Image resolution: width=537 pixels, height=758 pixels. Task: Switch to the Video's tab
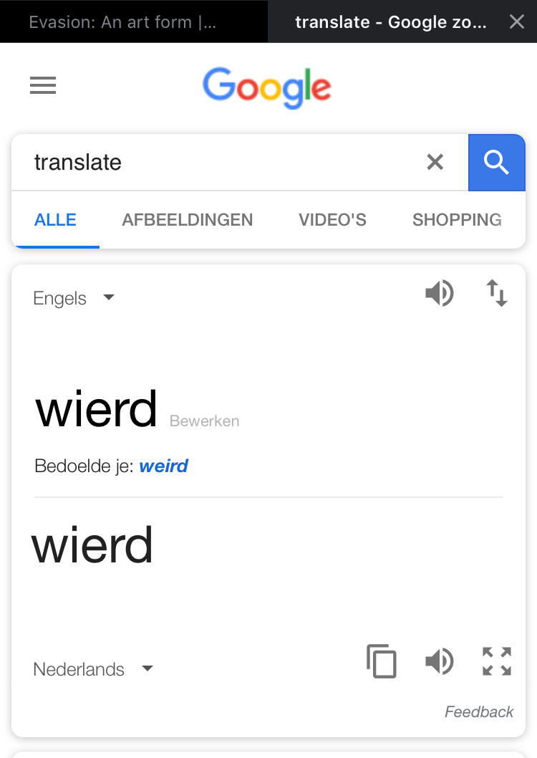click(332, 220)
